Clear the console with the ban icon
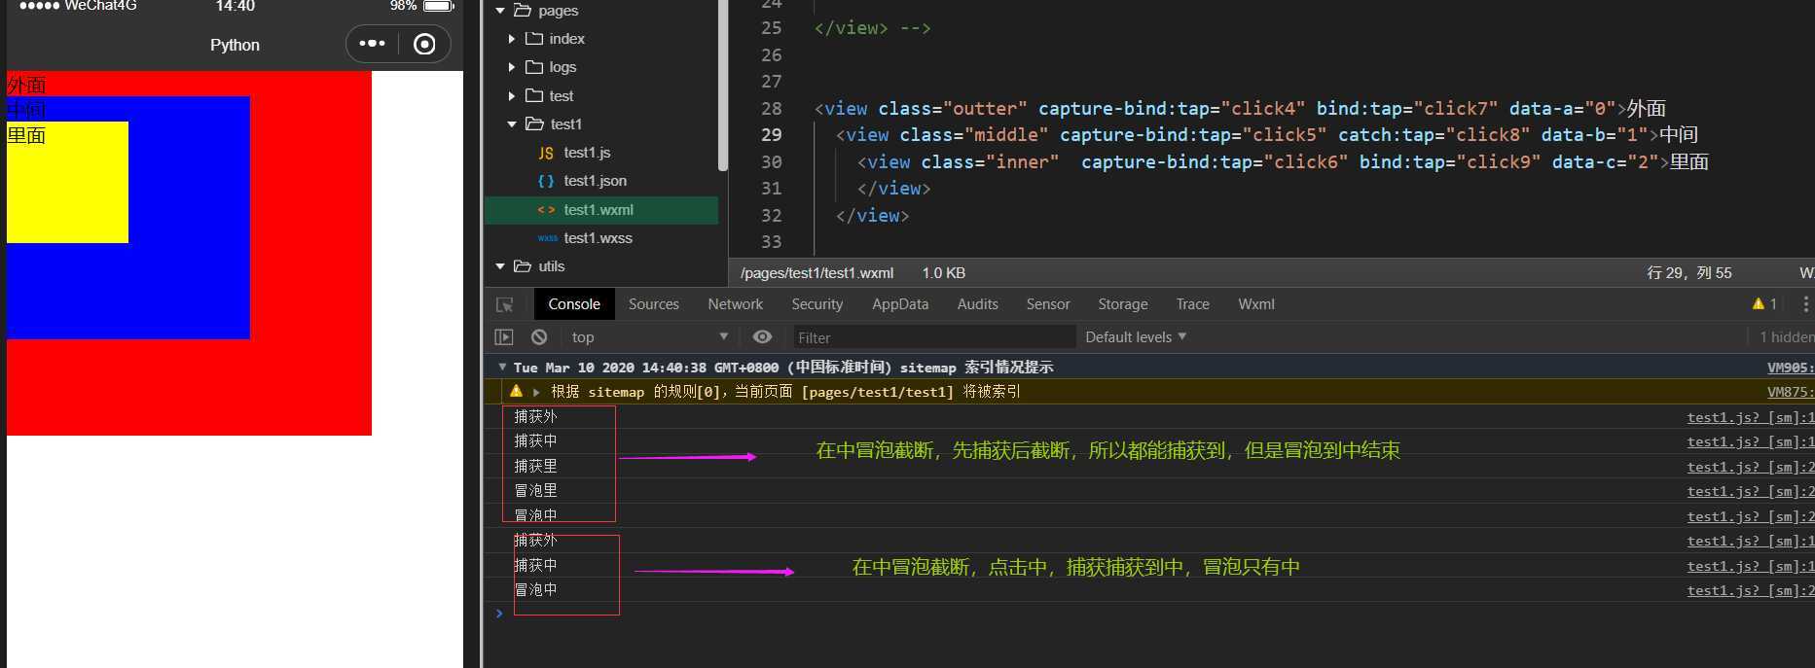Image resolution: width=1815 pixels, height=668 pixels. click(539, 337)
